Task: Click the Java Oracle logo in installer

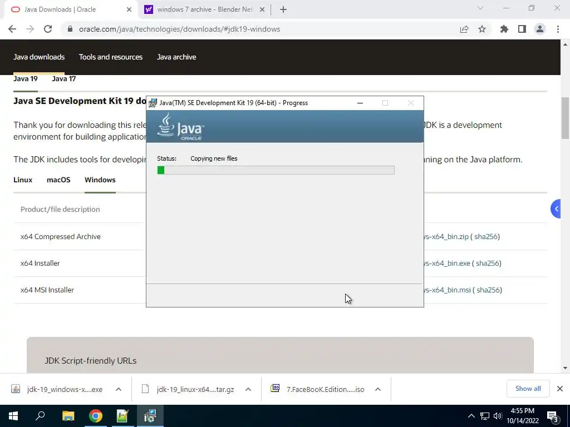Action: 180,126
